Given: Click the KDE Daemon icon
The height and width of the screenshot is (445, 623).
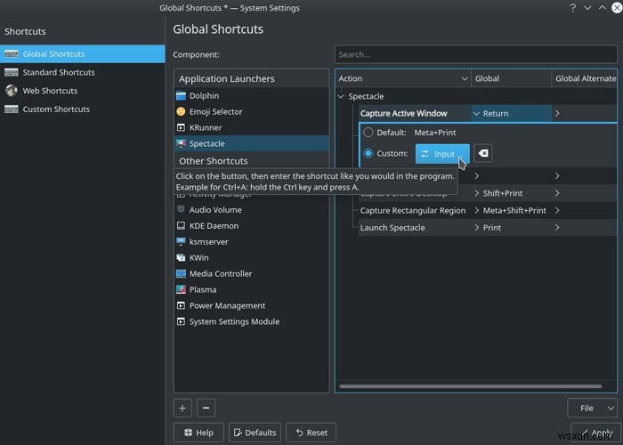Looking at the screenshot, I should (x=181, y=226).
